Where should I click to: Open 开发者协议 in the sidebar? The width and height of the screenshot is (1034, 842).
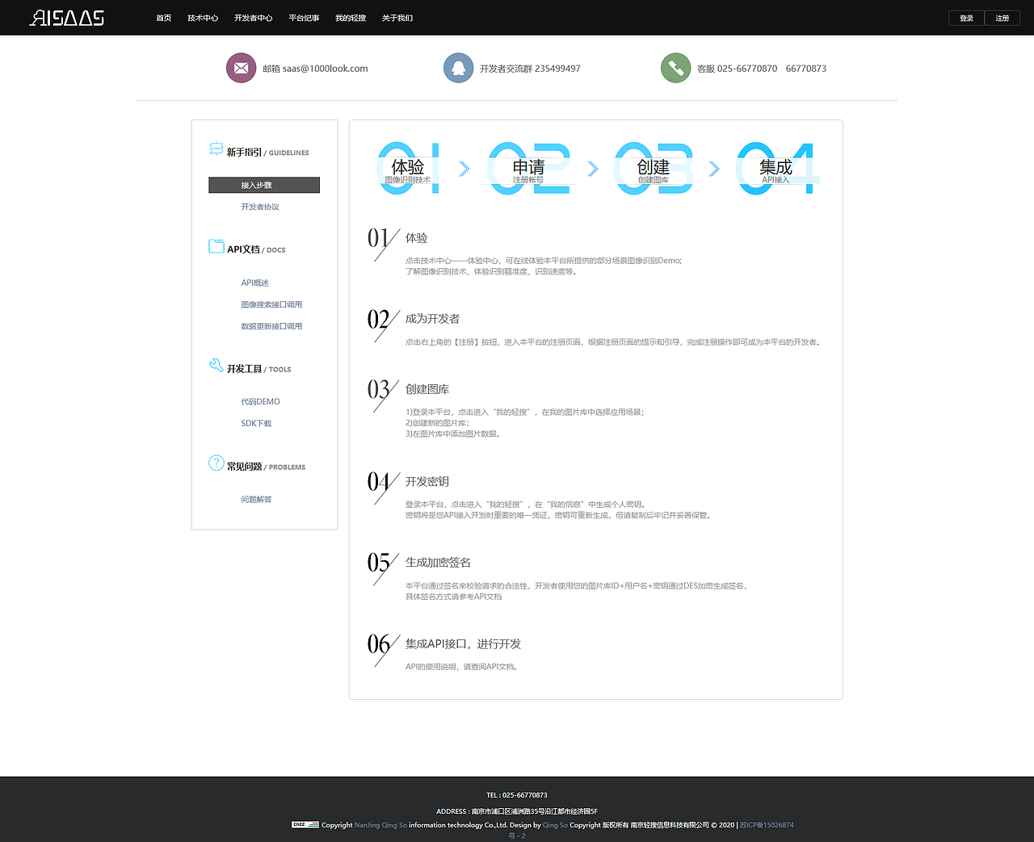coord(260,207)
